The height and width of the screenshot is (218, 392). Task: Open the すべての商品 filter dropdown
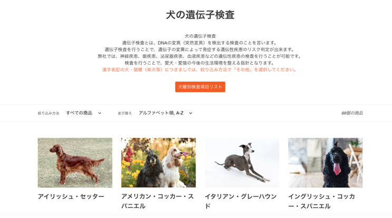(x=83, y=113)
